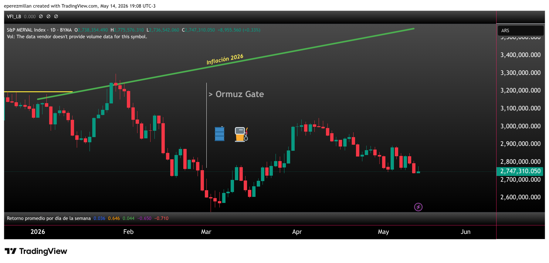Click the TradingView logo at bottom
Image resolution: width=549 pixels, height=263 pixels.
point(36,251)
